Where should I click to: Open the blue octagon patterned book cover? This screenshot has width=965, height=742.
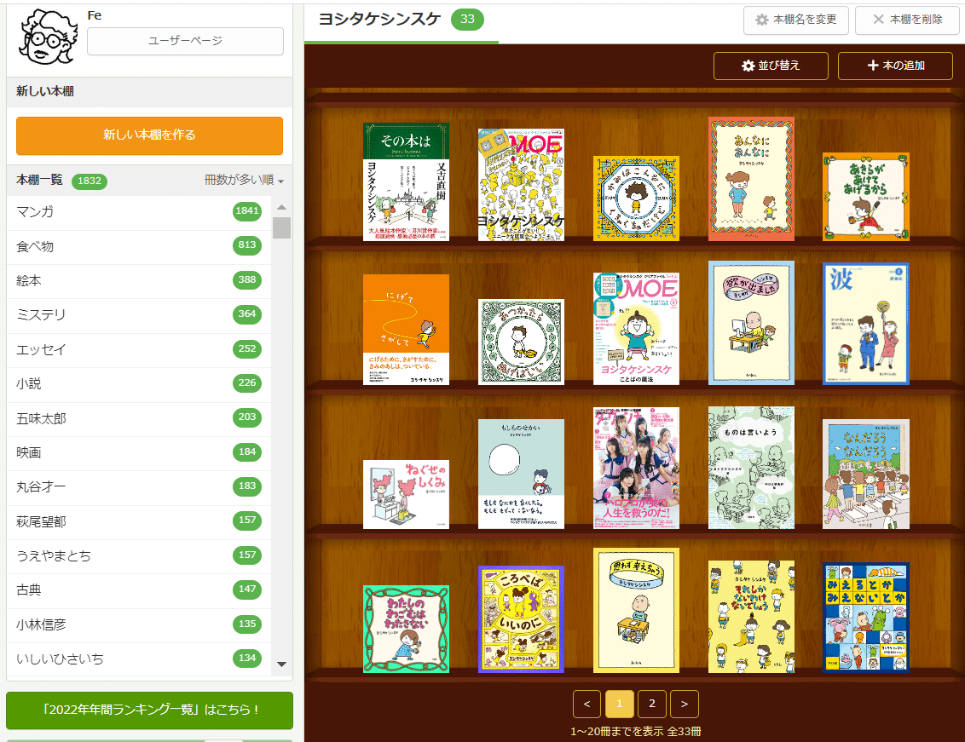pos(636,198)
